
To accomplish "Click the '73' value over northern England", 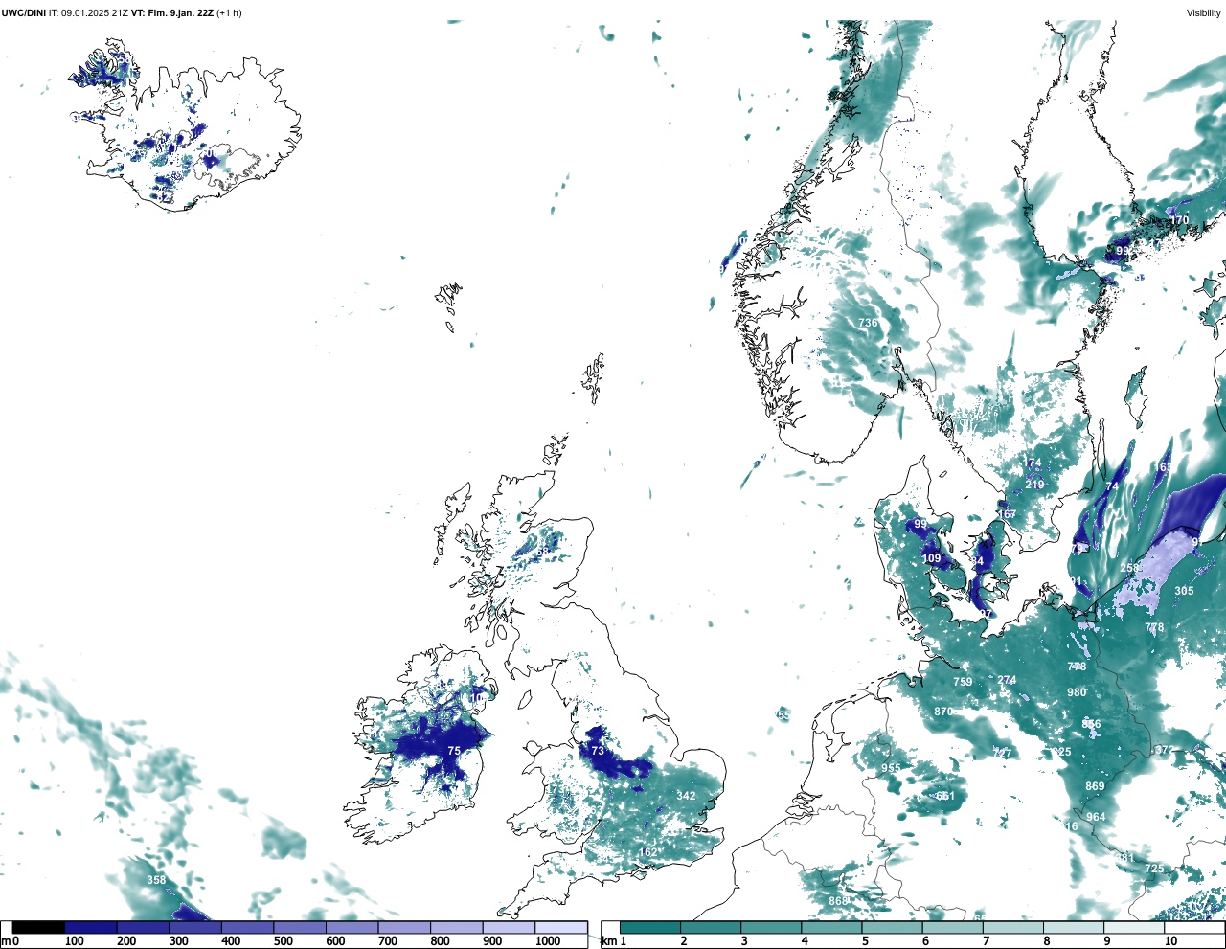I will tap(598, 751).
